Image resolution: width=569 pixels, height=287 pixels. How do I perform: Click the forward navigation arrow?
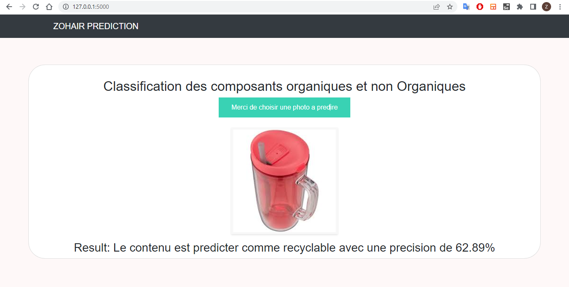pyautogui.click(x=22, y=7)
